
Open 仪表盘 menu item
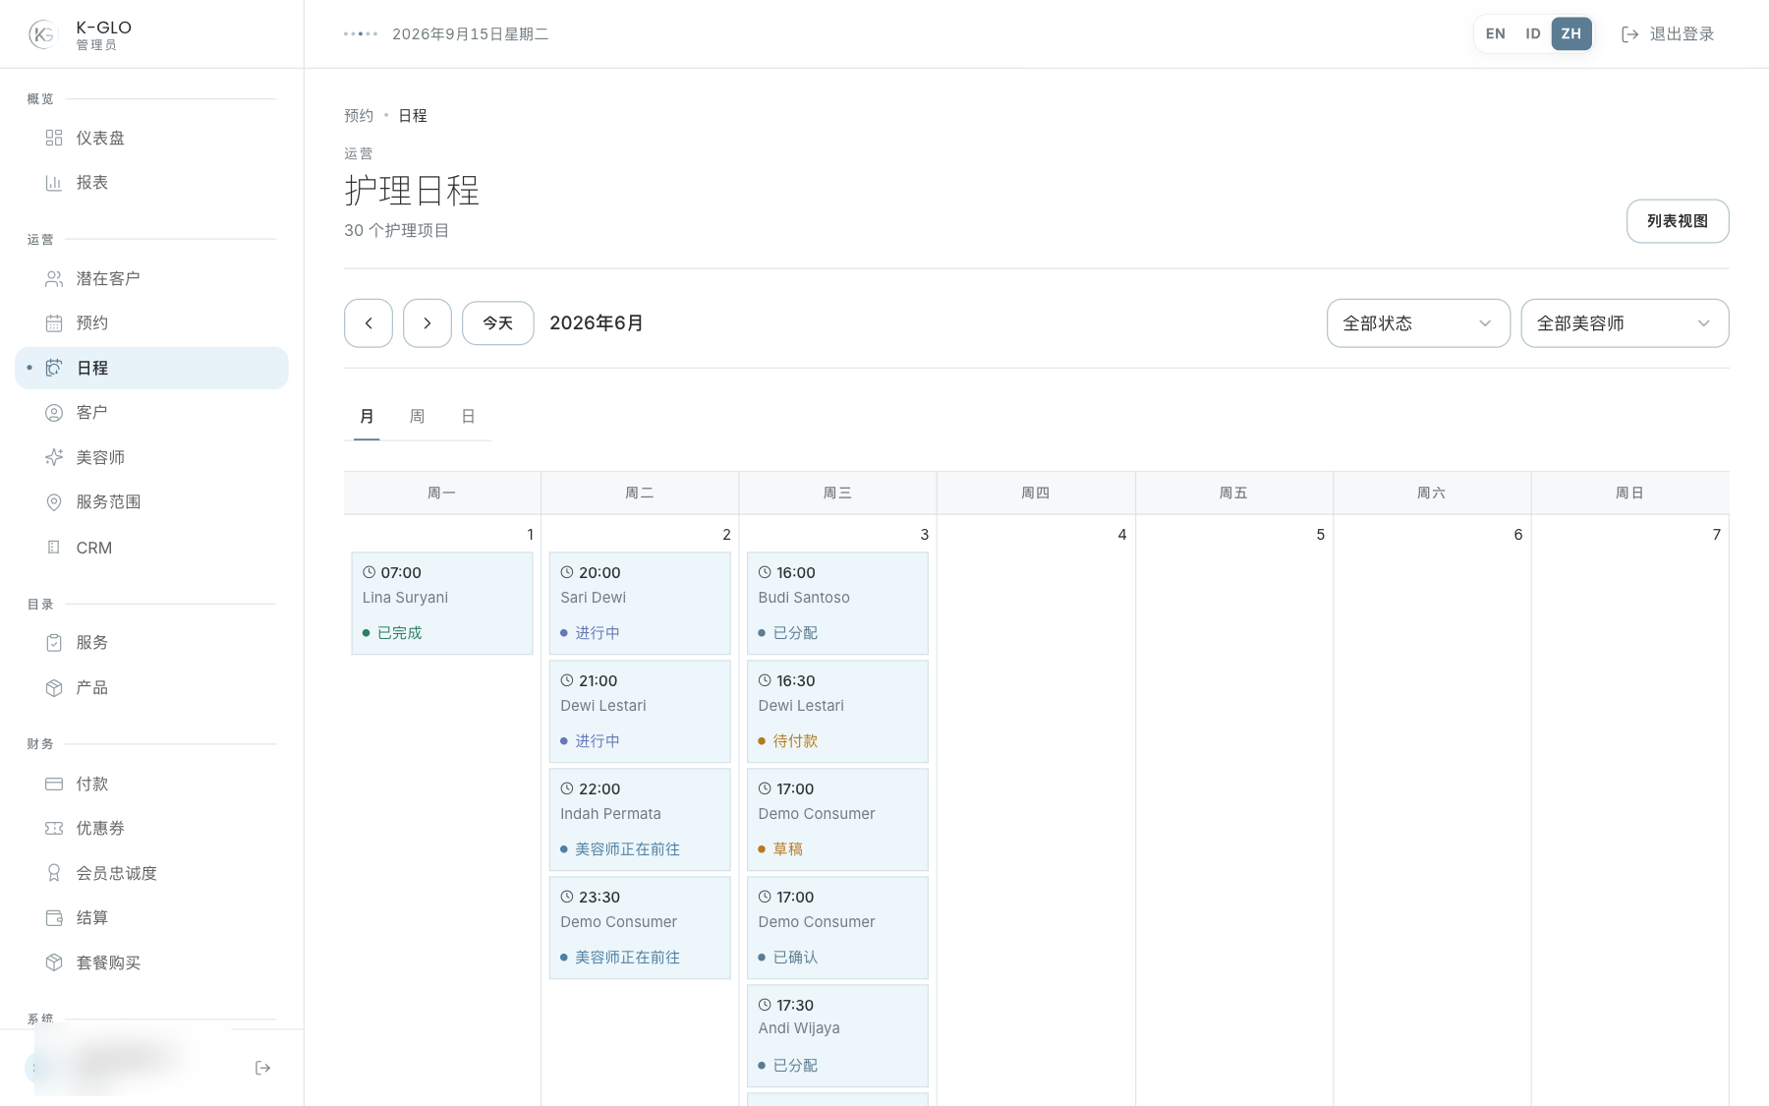[x=152, y=138]
